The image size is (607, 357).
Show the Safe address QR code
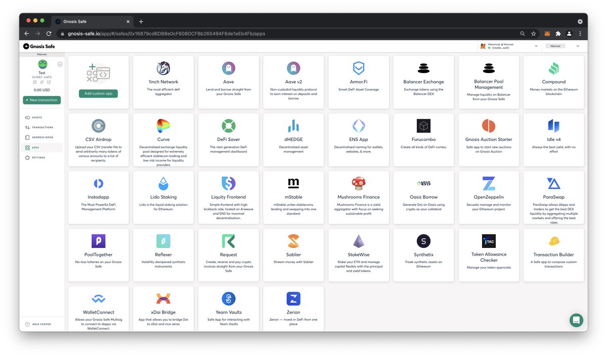[35, 82]
